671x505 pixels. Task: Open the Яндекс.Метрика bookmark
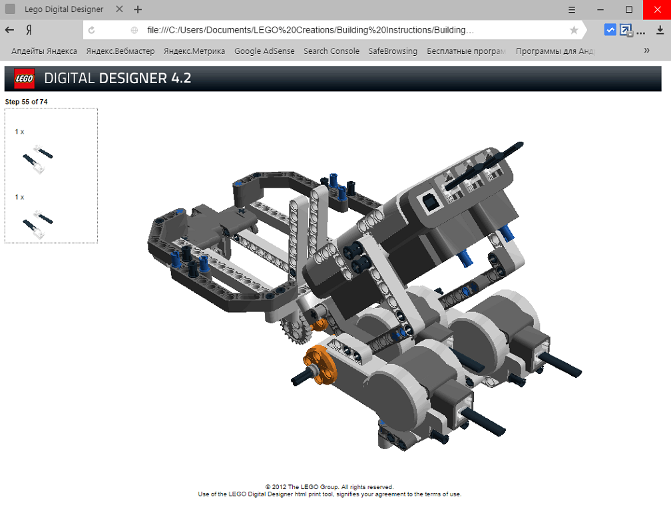194,51
